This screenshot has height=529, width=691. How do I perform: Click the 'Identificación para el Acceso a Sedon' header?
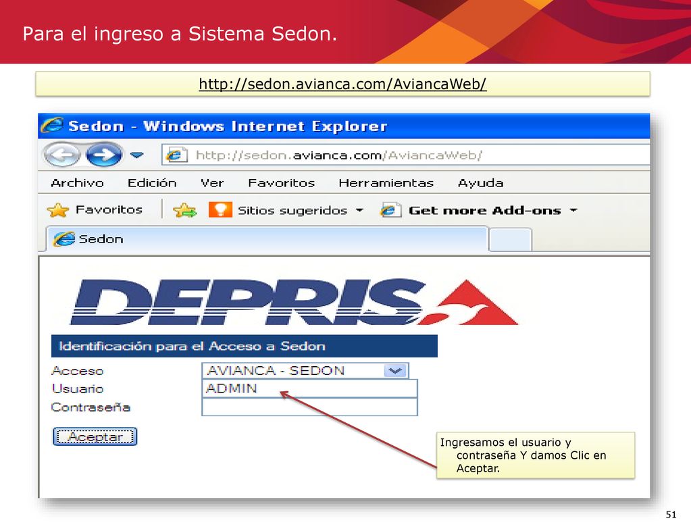(x=244, y=346)
